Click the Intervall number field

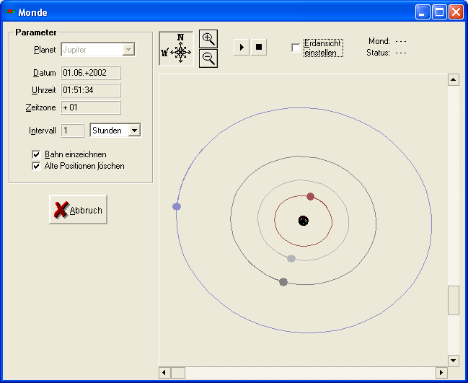click(72, 131)
